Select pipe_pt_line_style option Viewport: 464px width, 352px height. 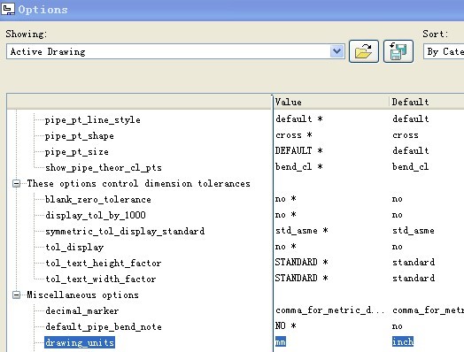point(93,120)
